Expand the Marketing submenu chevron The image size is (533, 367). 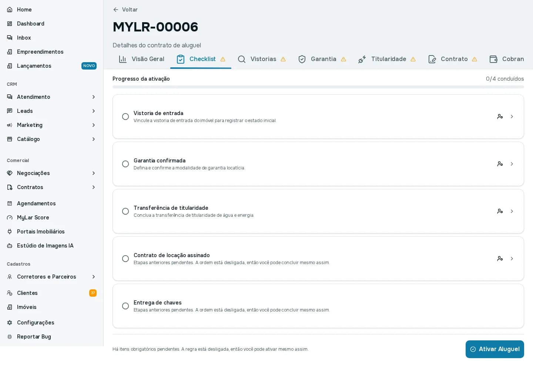[94, 125]
